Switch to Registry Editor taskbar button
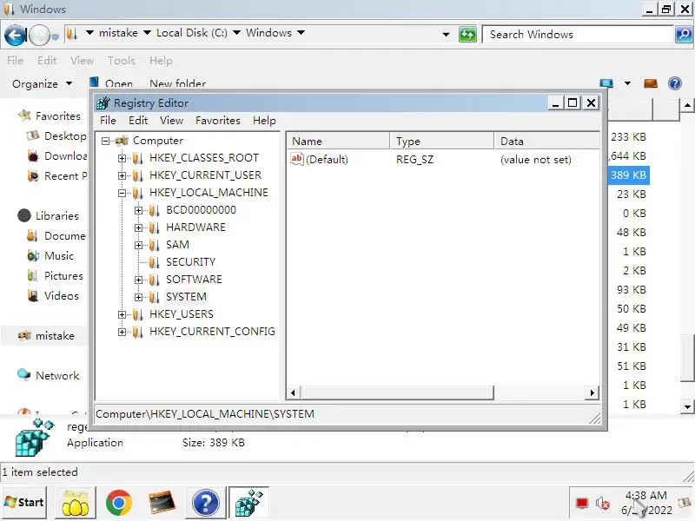The height and width of the screenshot is (521, 695). (x=248, y=503)
